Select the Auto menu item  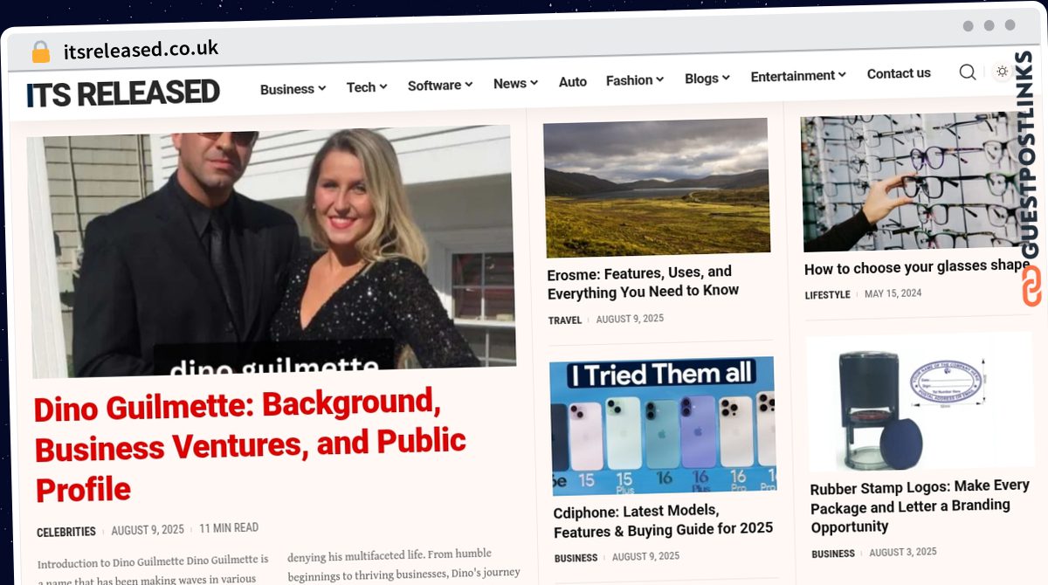click(x=573, y=81)
